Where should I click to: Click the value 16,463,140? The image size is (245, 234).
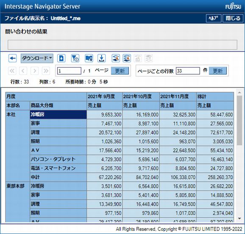coord(215,159)
